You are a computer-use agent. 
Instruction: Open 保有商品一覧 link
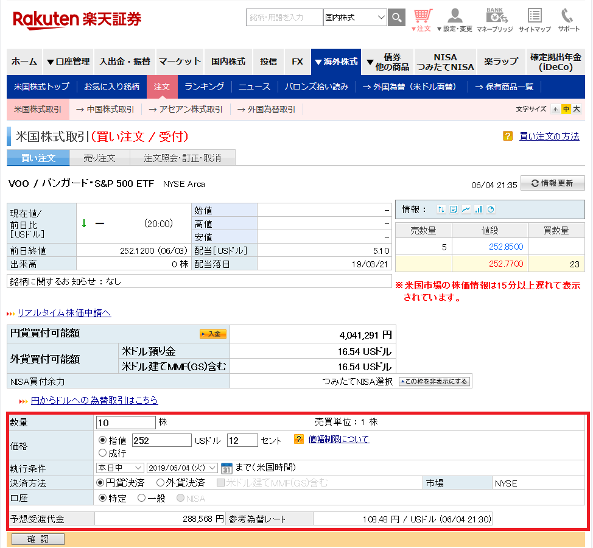click(504, 86)
